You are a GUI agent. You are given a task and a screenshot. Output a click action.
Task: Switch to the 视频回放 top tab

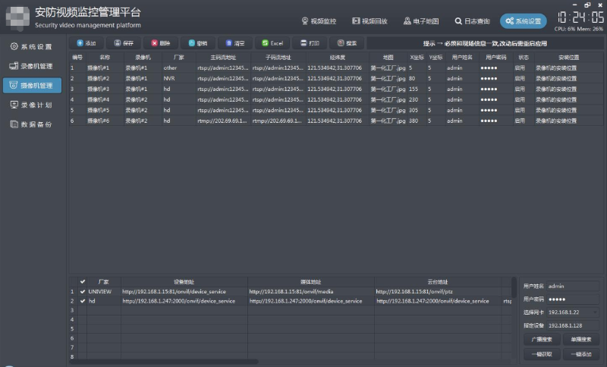point(370,21)
